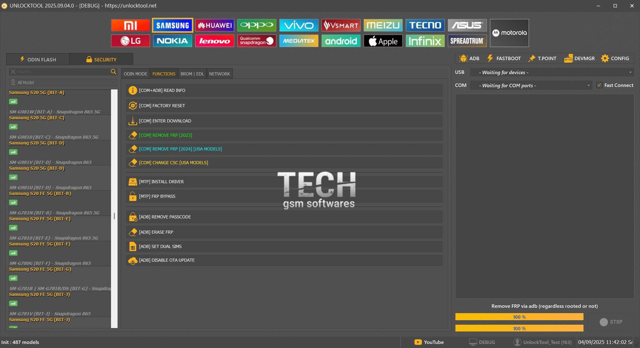Select the Vsmart brand logo
Image resolution: width=640 pixels, height=348 pixels.
[341, 25]
